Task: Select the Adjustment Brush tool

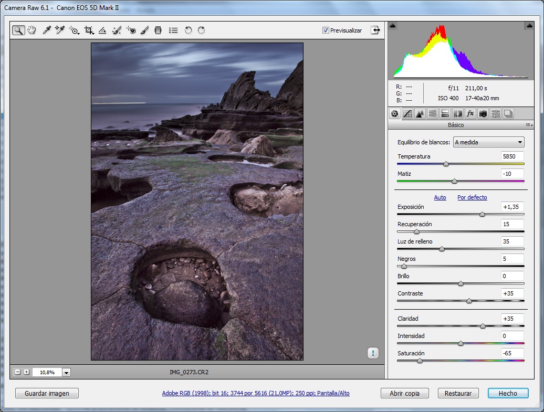Action: [145, 30]
